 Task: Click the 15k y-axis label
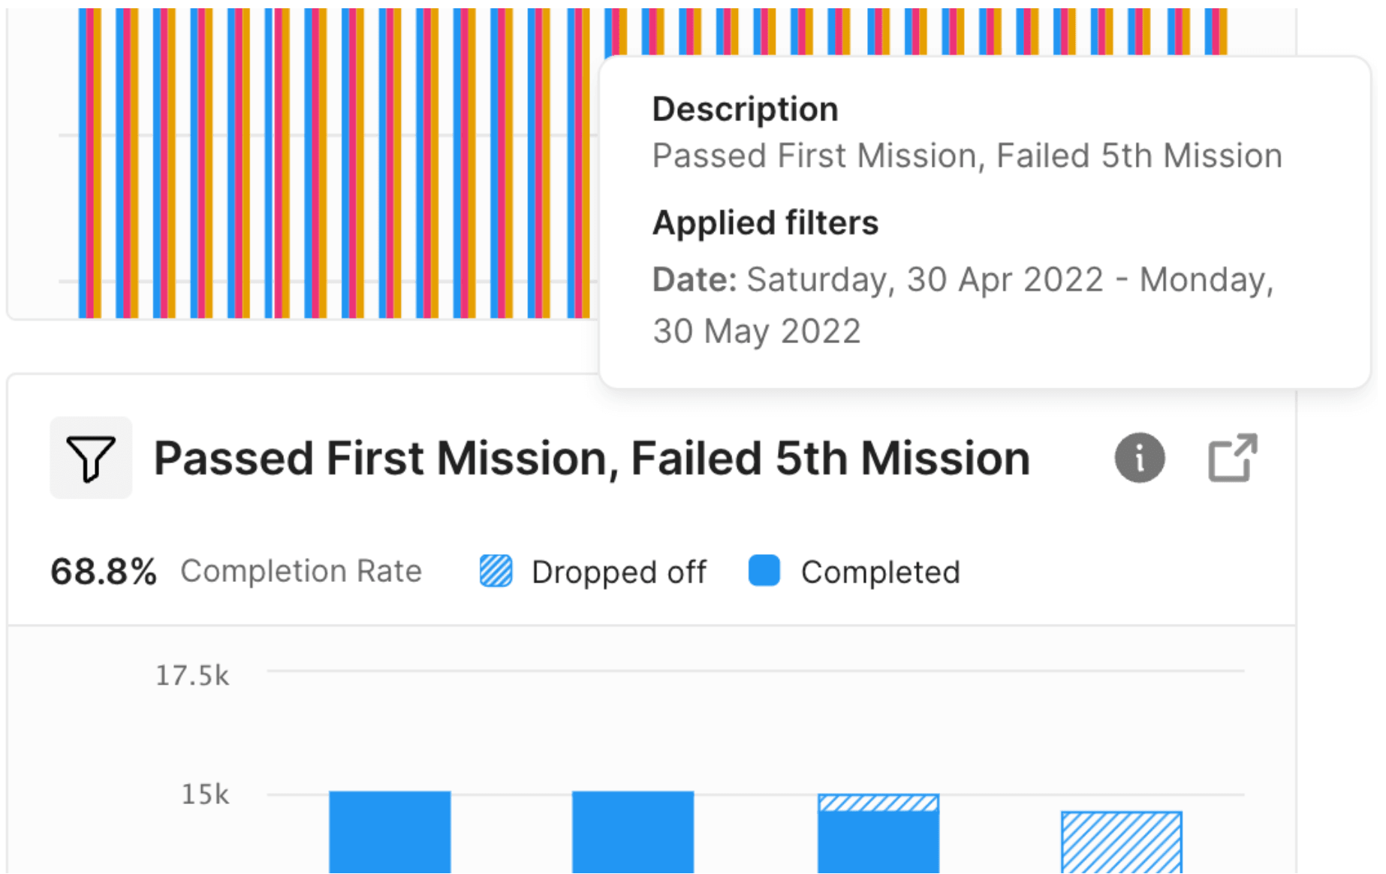(x=205, y=794)
